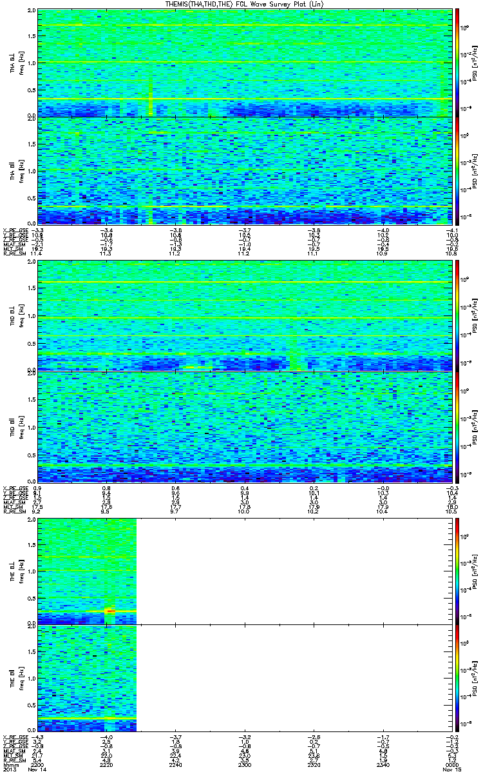The image size is (483, 774).
Task: Select the THA B-perpendicular colorbar
Action: (457, 63)
